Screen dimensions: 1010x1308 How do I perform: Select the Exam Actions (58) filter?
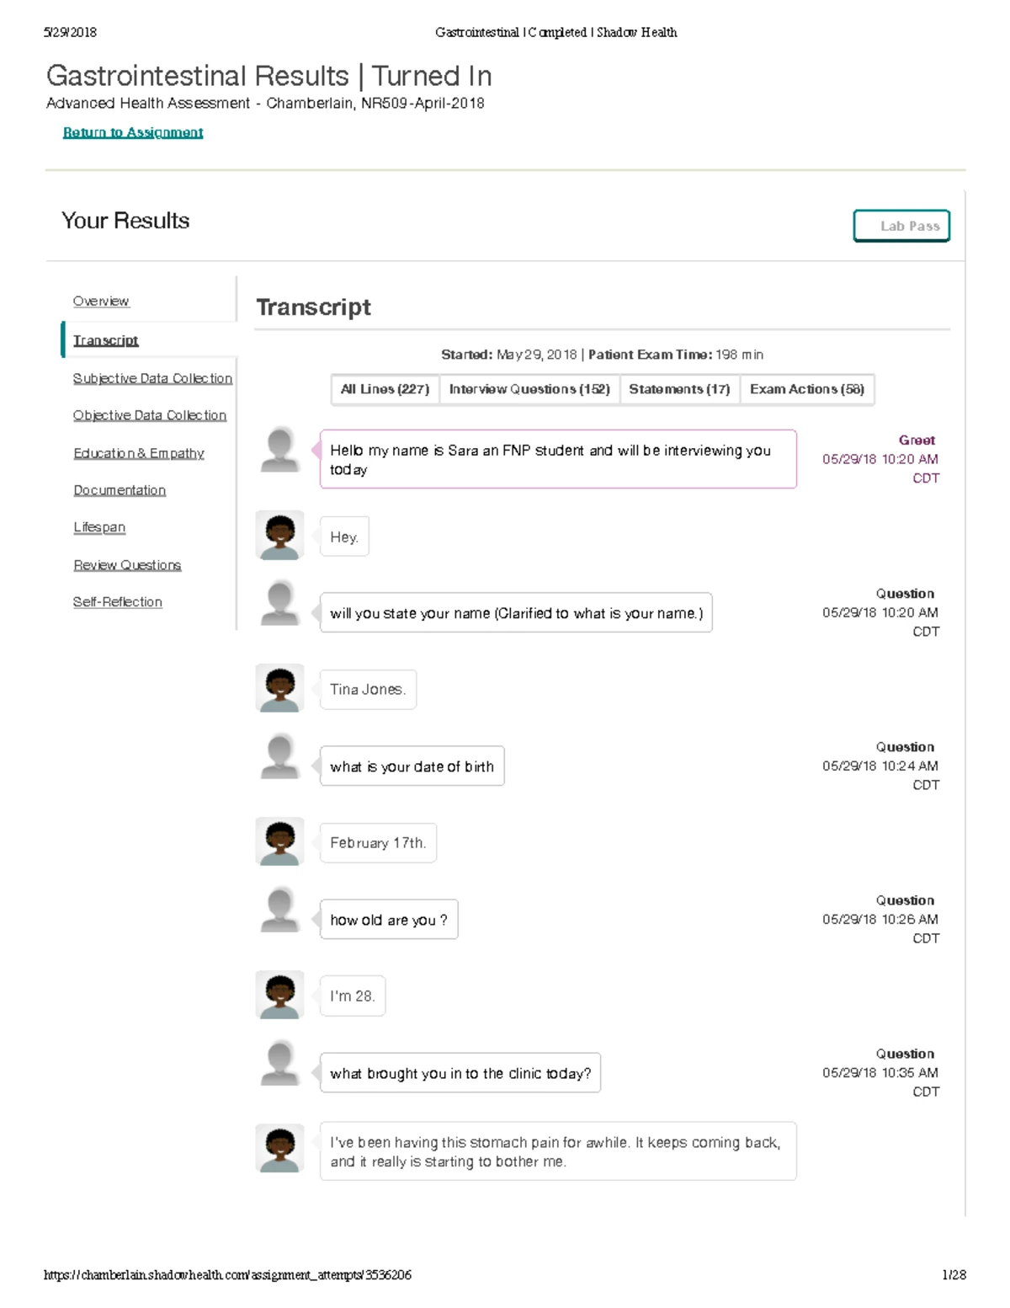tap(807, 389)
